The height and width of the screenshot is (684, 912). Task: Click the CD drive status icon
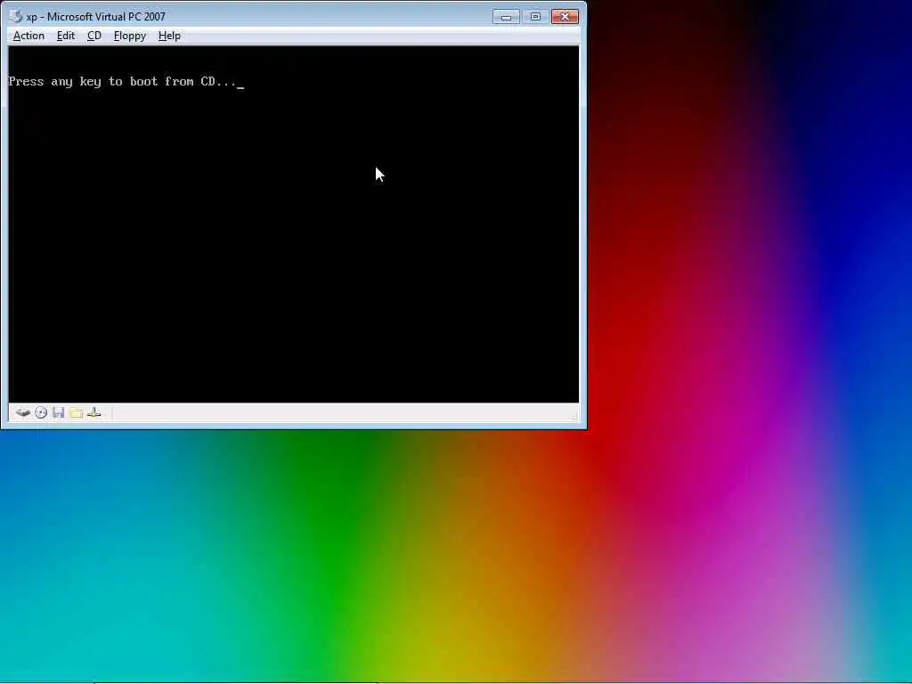[x=41, y=413]
